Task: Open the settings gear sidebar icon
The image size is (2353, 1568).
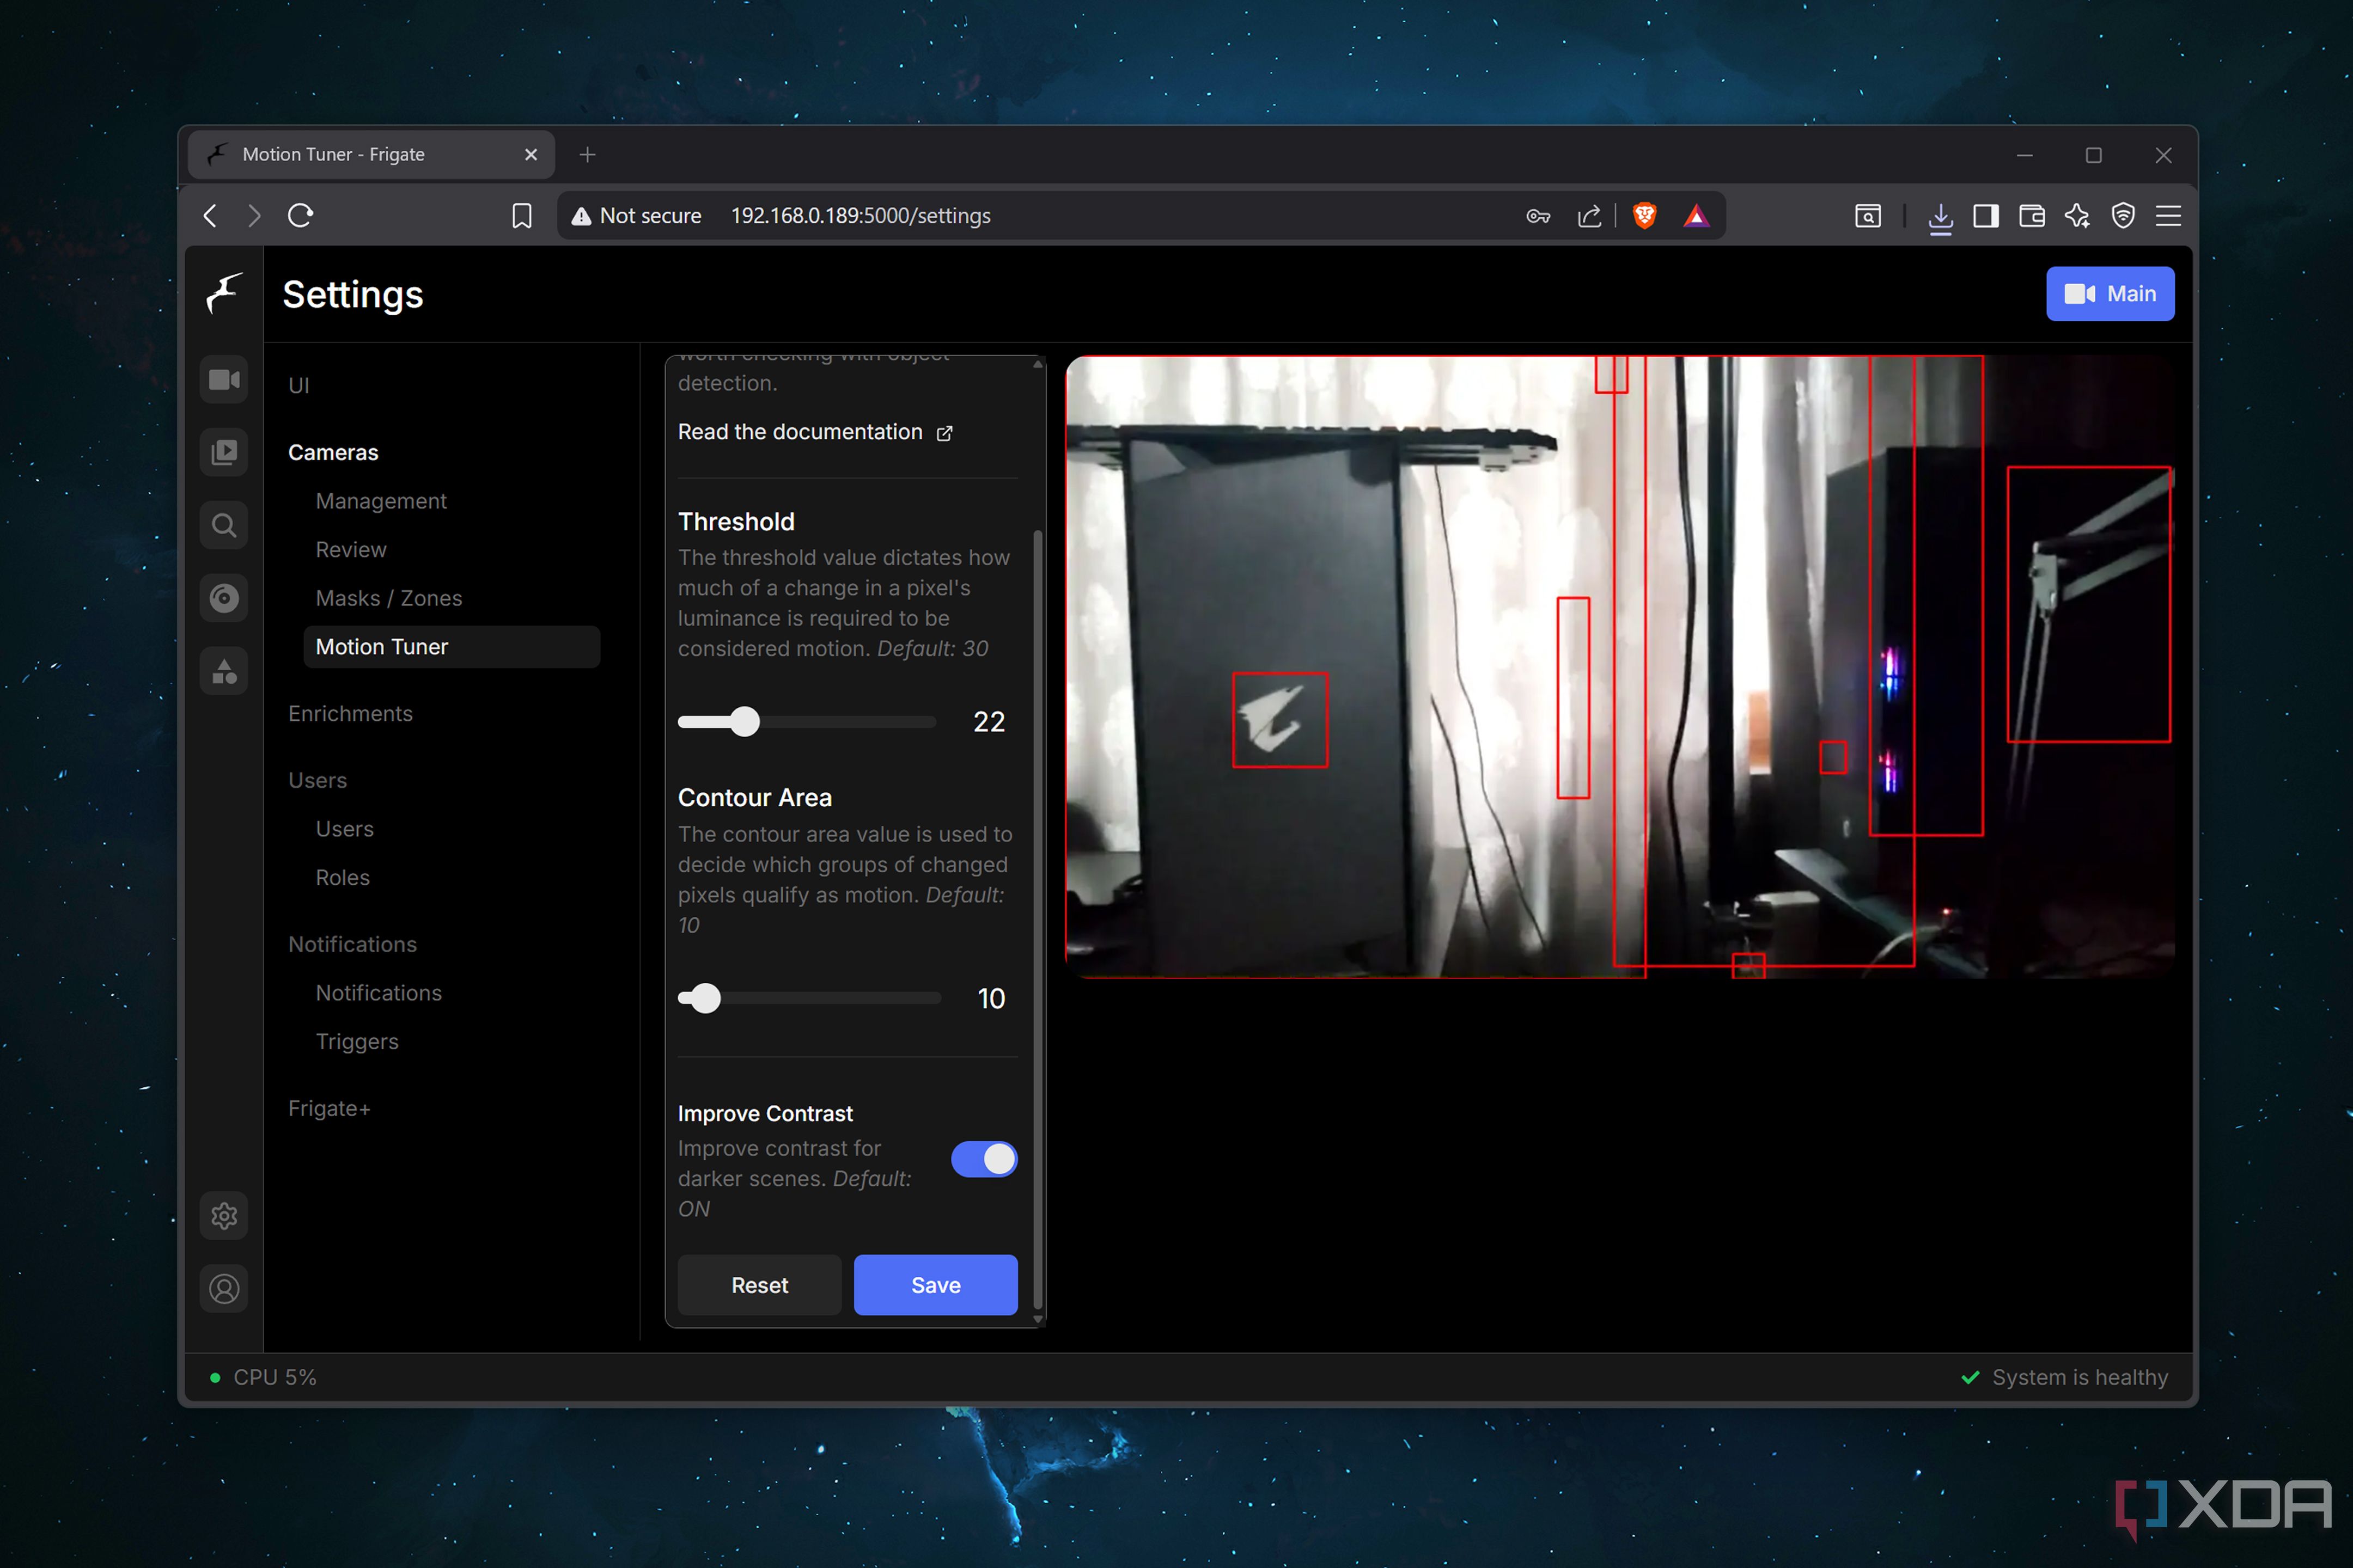Action: pos(224,1216)
